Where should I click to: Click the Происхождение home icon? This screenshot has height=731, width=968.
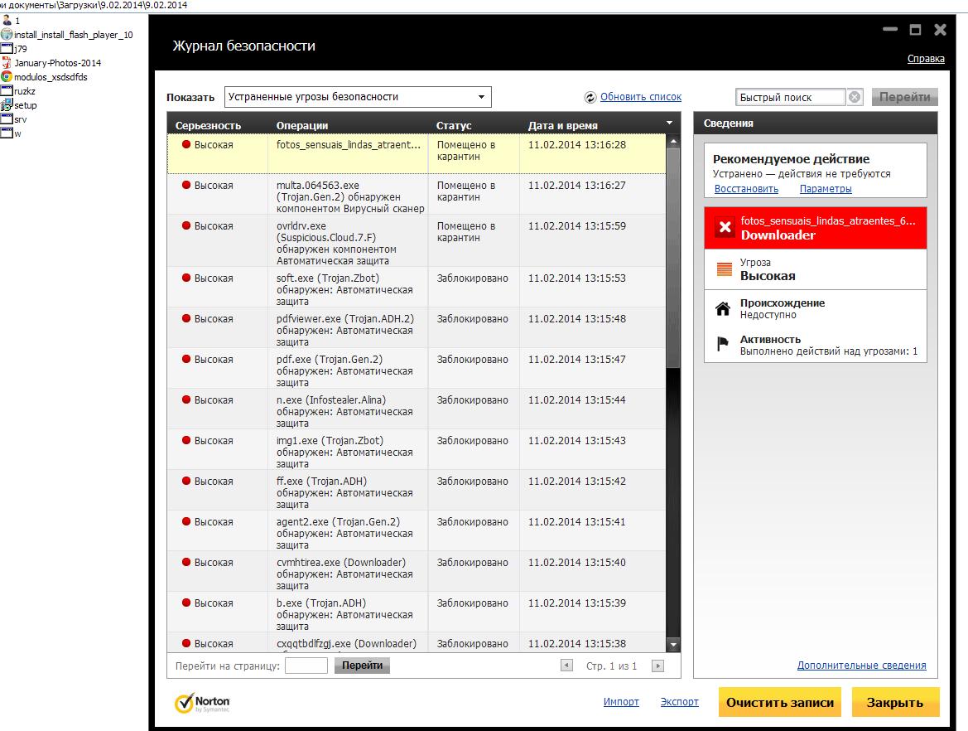pyautogui.click(x=723, y=309)
